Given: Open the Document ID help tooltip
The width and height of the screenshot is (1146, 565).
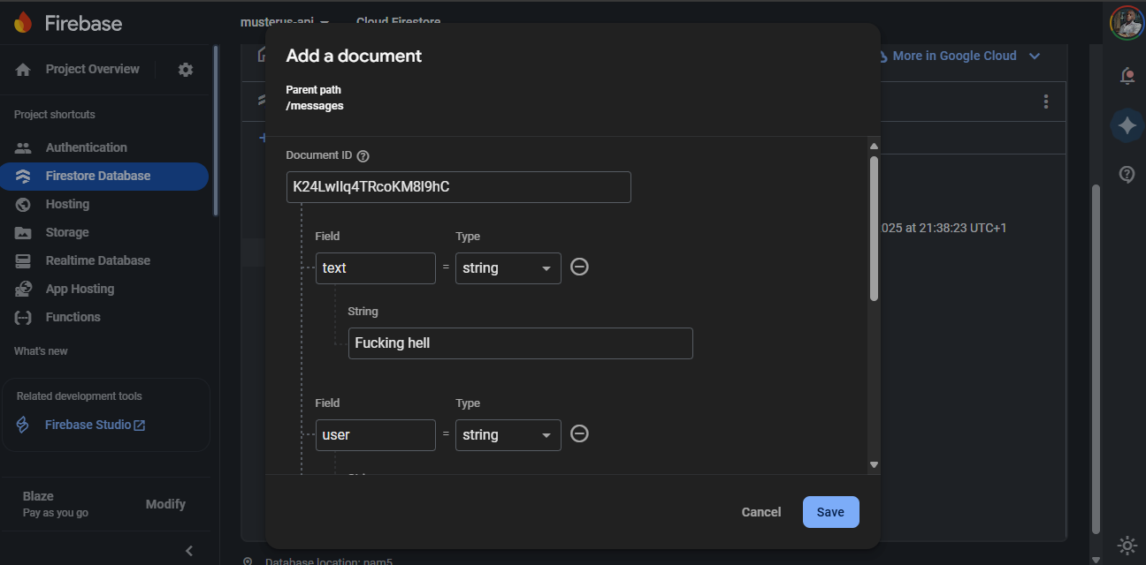Looking at the screenshot, I should pos(363,154).
